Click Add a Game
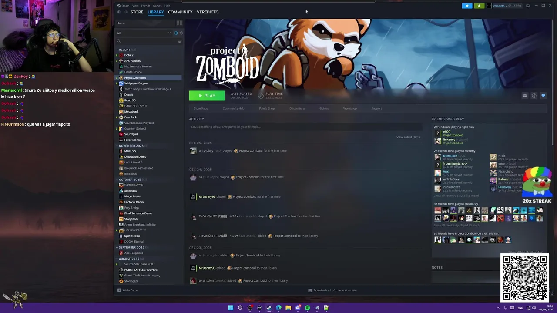557x313 pixels. [x=128, y=290]
